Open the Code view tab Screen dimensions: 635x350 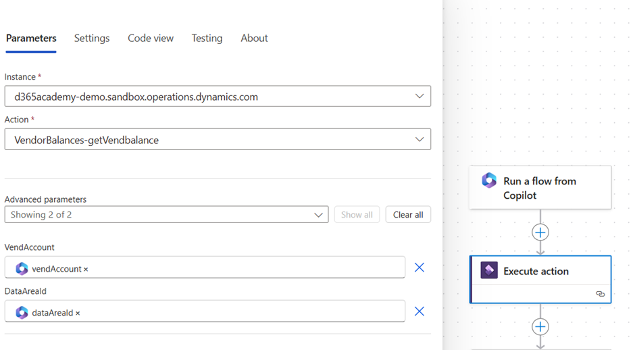tap(151, 39)
